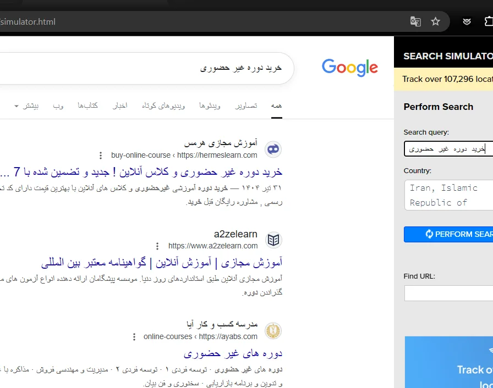The width and height of the screenshot is (493, 388).
Task: Bookmark this page with the star icon
Action: tap(435, 21)
